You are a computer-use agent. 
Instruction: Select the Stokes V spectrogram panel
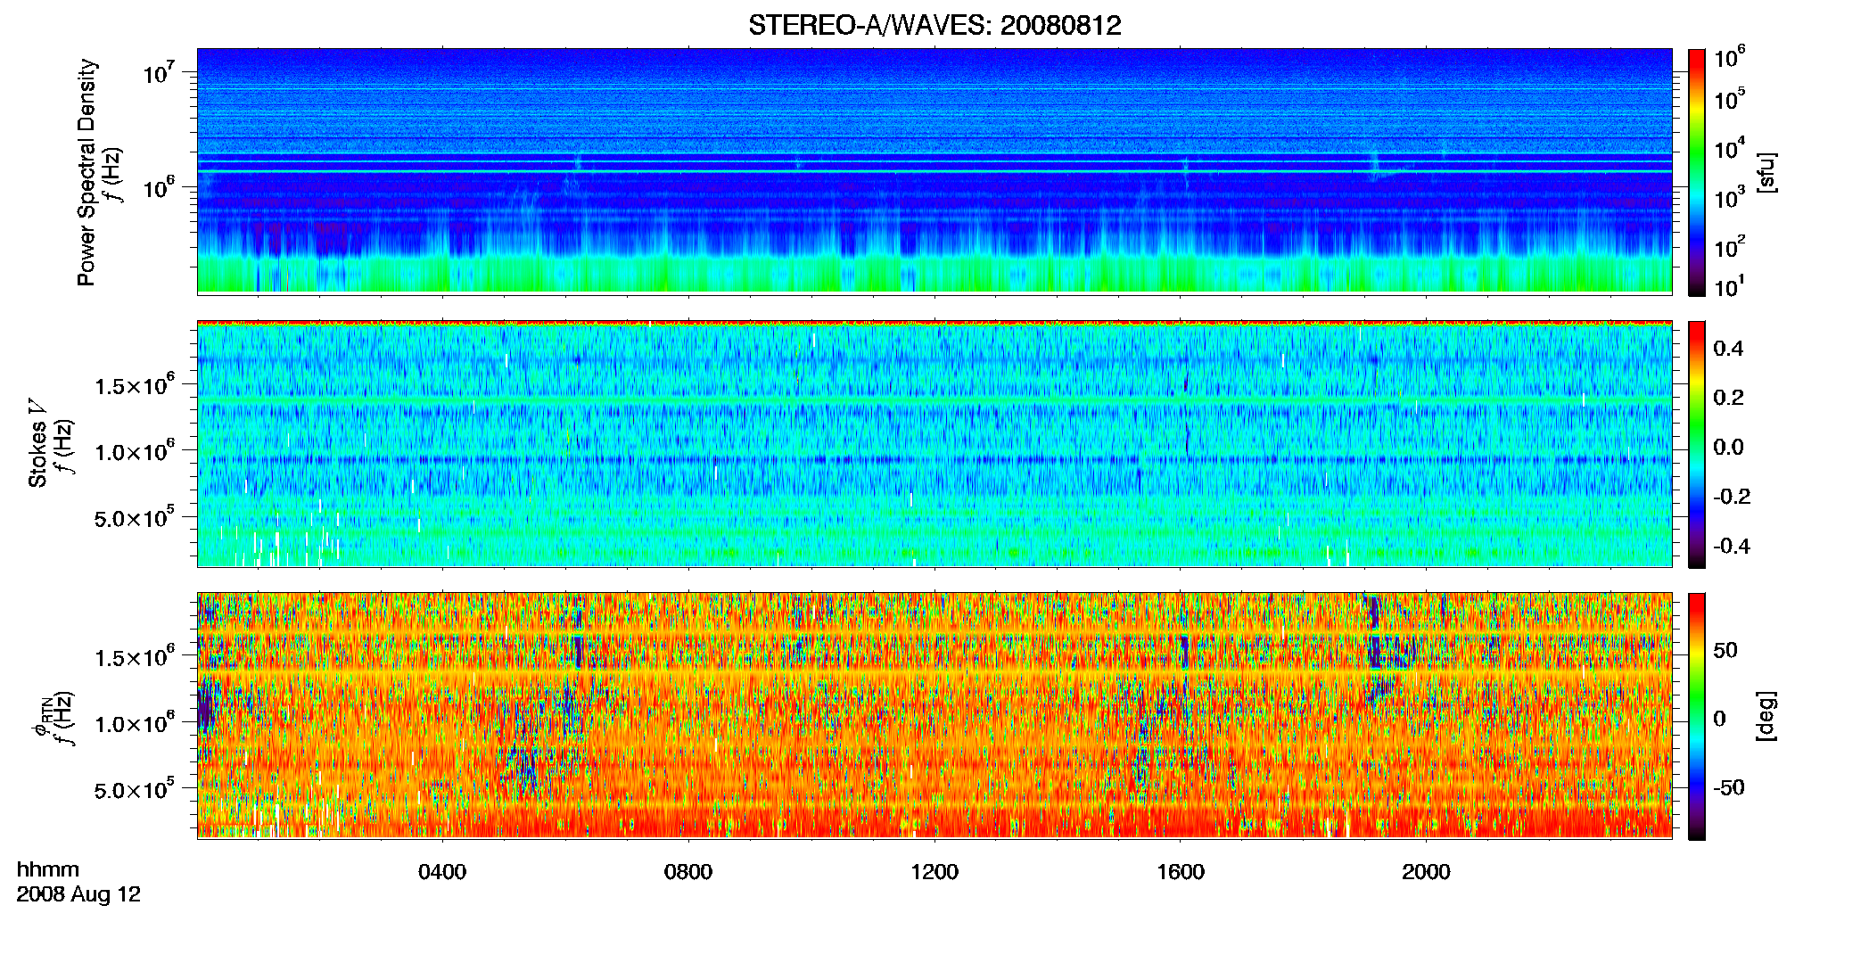click(x=934, y=443)
